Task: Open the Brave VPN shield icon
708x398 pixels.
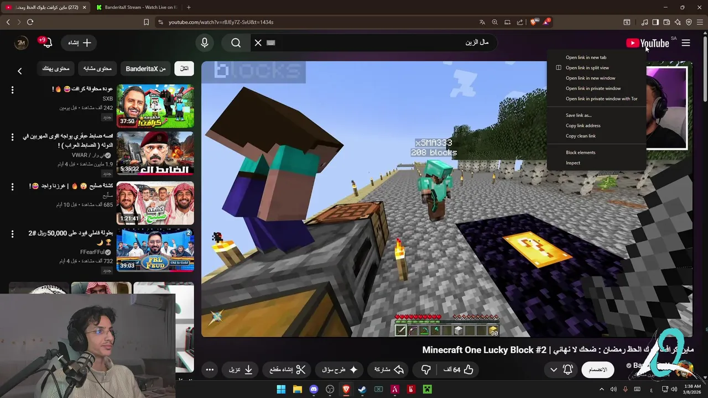Action: 689,22
